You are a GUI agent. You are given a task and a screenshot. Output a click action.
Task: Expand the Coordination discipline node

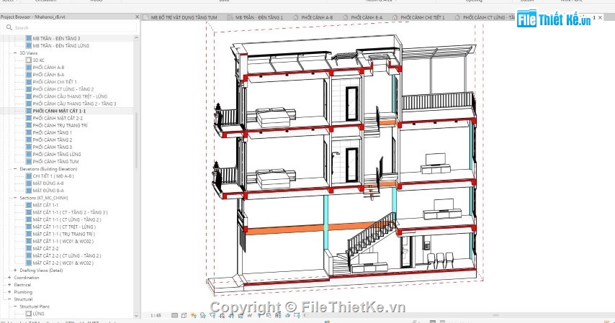coord(9,278)
